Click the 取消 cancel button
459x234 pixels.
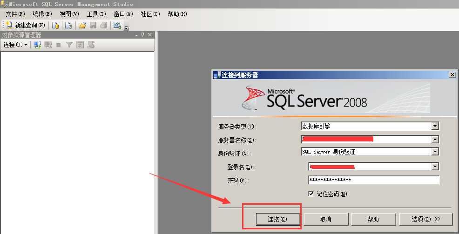326,219
